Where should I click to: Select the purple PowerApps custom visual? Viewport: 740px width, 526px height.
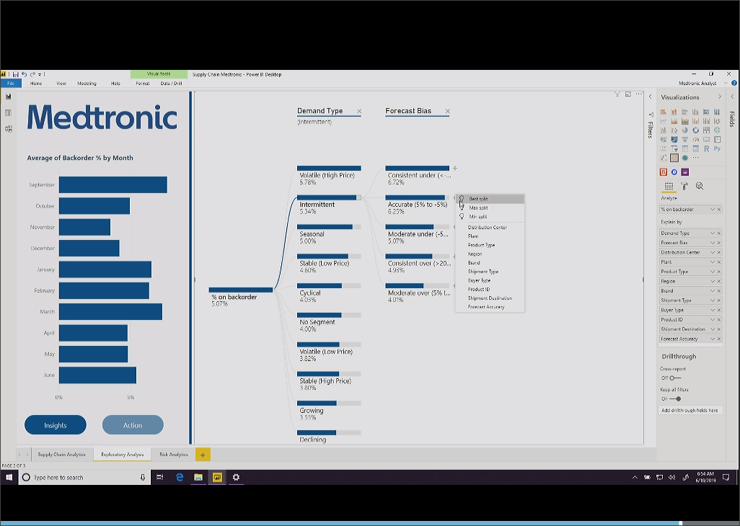684,172
